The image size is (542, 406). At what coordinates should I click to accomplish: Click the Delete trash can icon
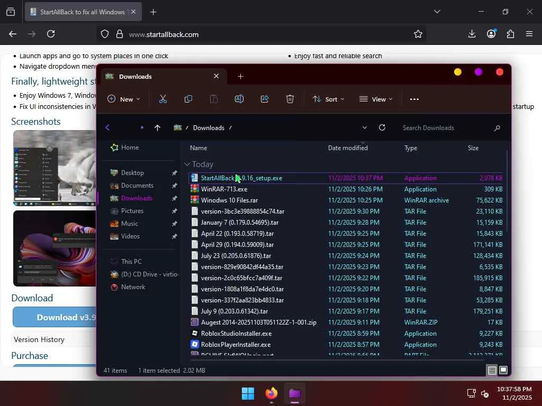(x=290, y=99)
